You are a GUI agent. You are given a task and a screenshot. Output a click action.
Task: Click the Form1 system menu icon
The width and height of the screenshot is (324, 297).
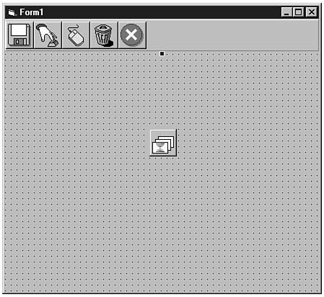tap(12, 12)
